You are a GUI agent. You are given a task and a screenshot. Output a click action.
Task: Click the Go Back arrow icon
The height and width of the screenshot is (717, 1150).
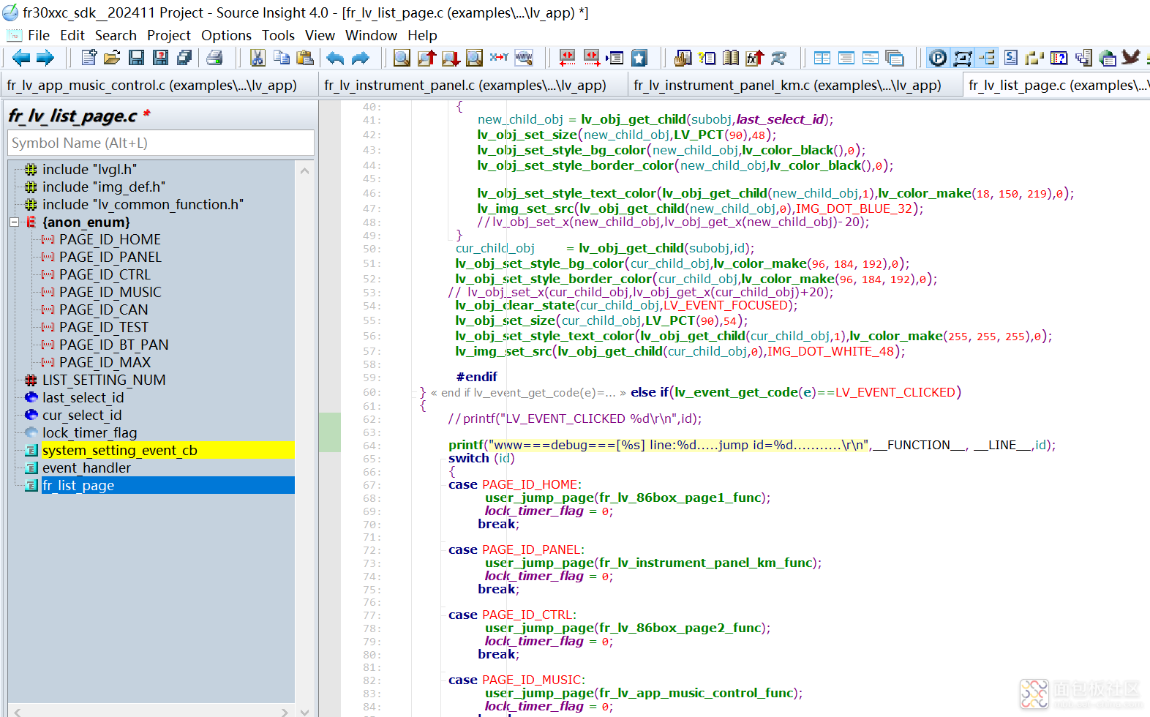coord(21,58)
